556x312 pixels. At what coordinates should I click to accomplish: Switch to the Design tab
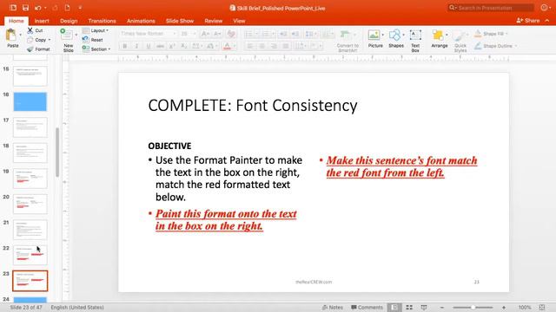tap(69, 21)
